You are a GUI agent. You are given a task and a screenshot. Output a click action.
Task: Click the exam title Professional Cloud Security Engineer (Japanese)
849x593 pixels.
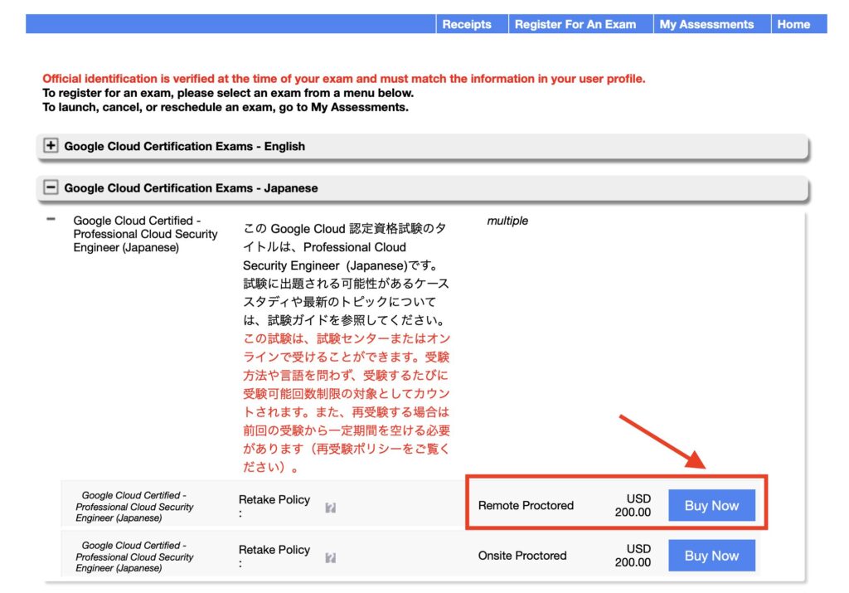pyautogui.click(x=145, y=234)
